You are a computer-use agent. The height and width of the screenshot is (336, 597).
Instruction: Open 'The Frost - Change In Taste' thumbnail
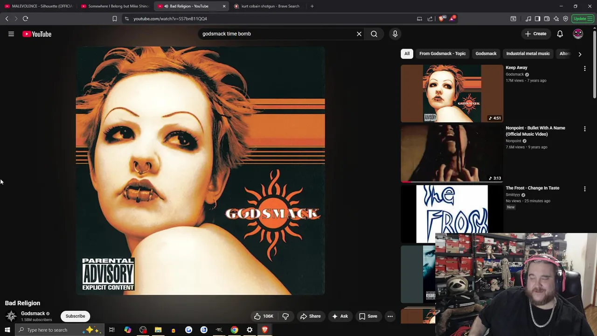point(452,214)
